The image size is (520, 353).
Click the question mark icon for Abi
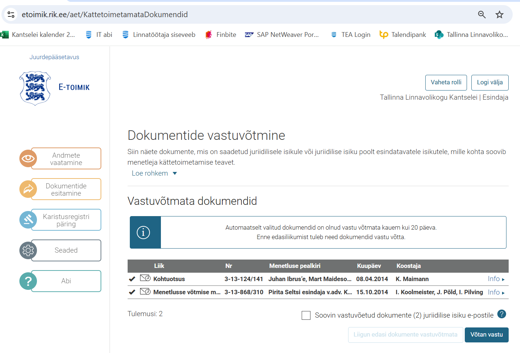tap(28, 281)
